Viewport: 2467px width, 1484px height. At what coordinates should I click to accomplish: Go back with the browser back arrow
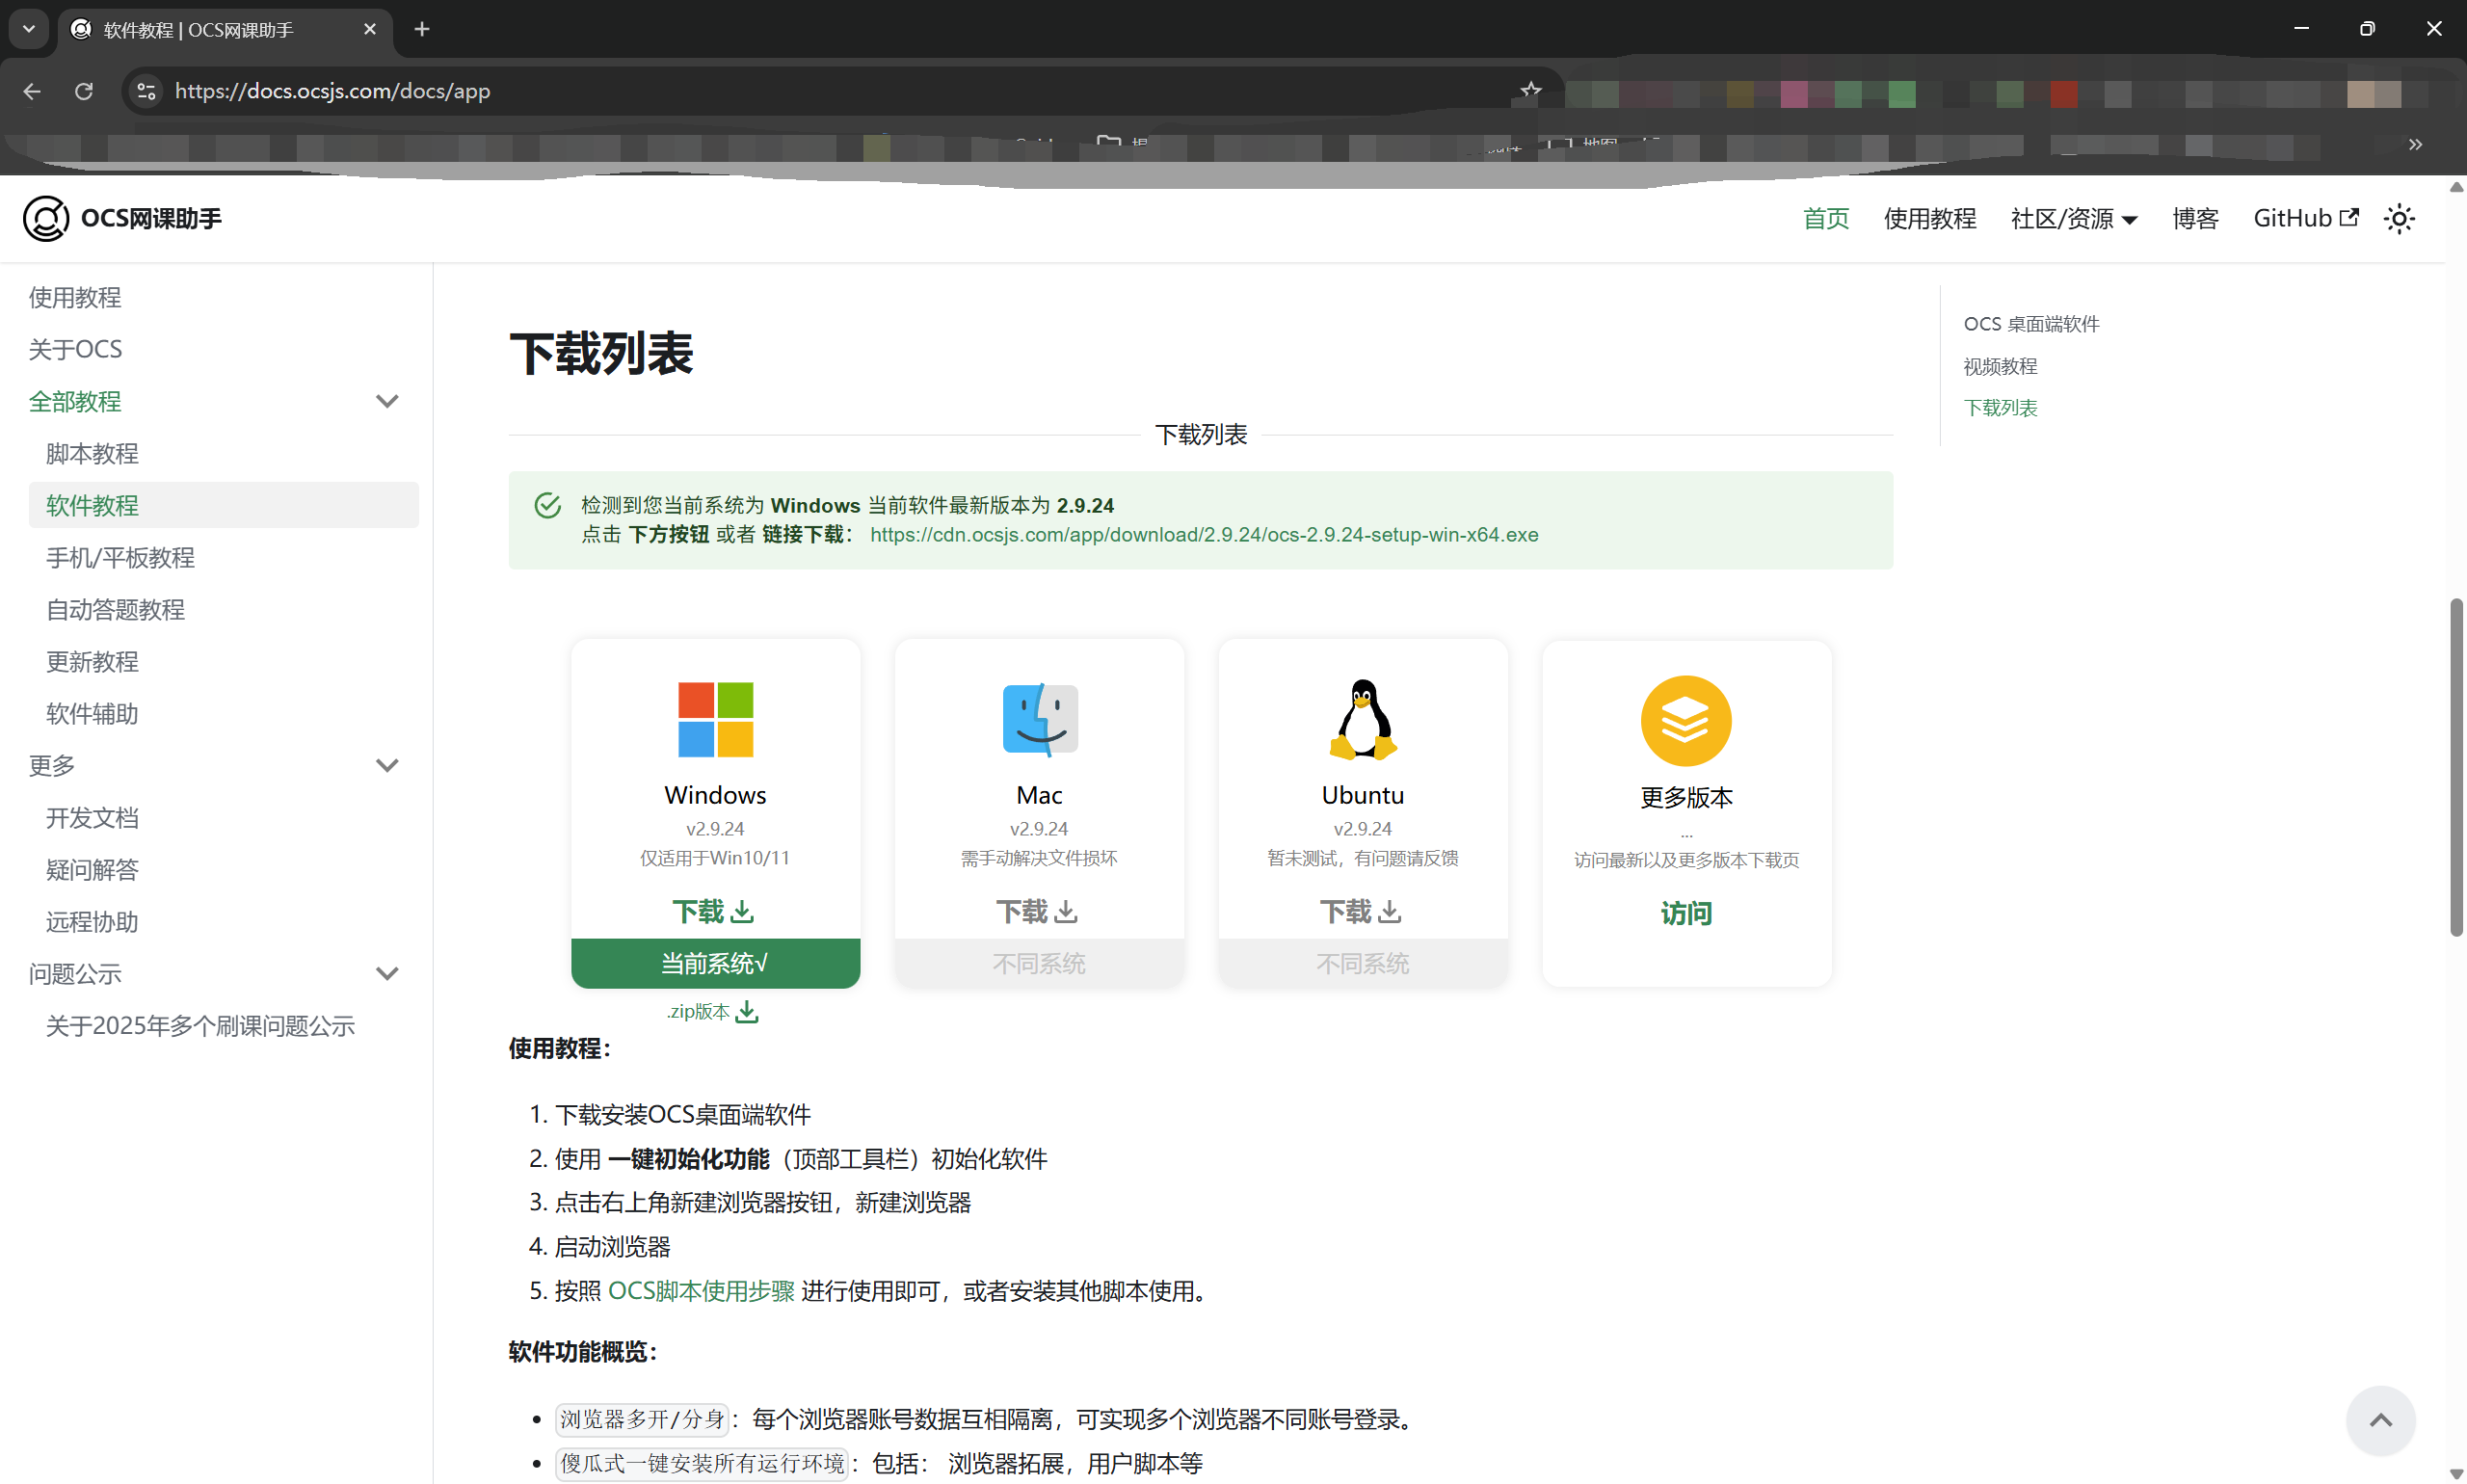point(32,91)
